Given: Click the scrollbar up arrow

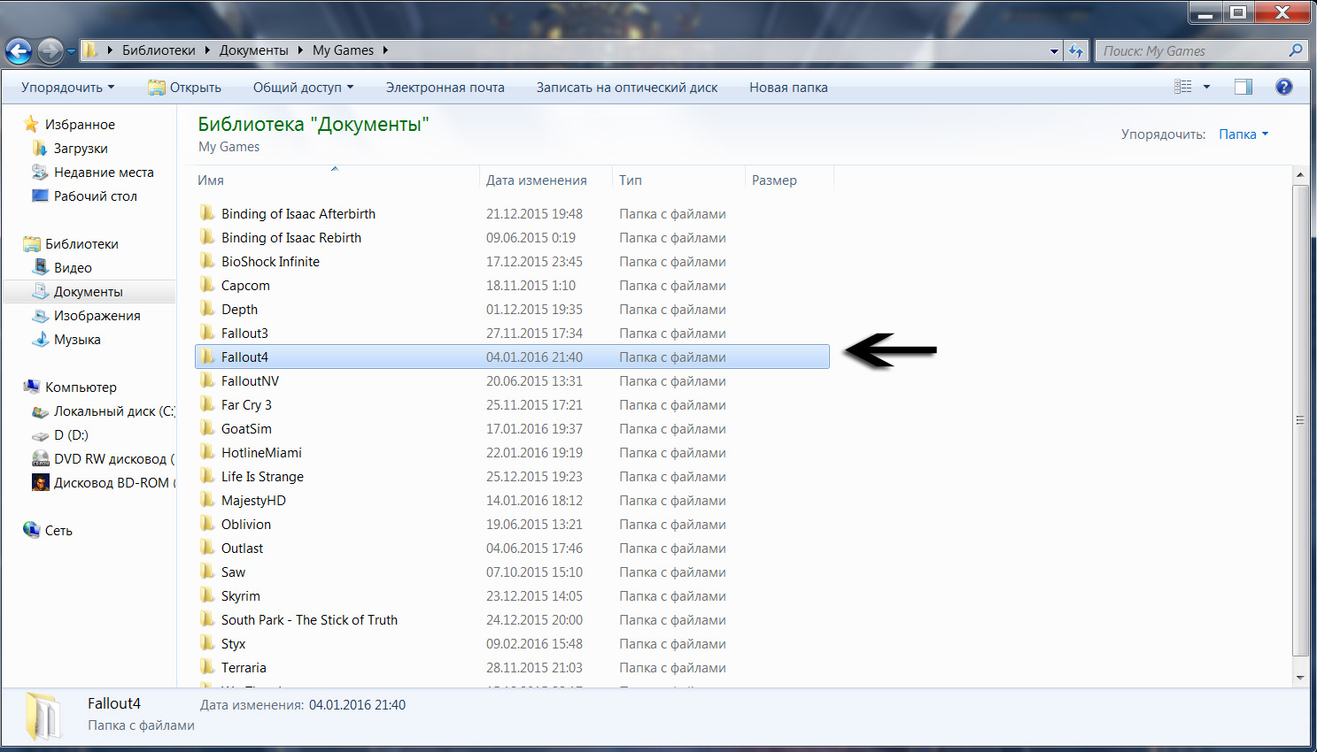Looking at the screenshot, I should [x=1300, y=175].
